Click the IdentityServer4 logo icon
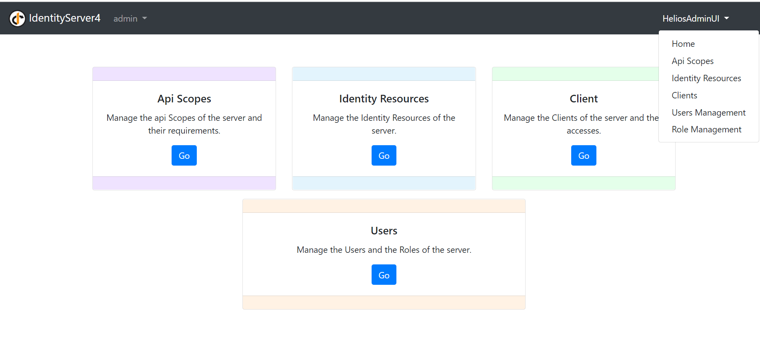 coord(17,18)
